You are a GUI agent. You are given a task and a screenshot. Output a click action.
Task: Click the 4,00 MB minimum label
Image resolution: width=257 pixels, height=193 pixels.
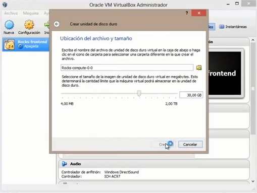point(67,104)
